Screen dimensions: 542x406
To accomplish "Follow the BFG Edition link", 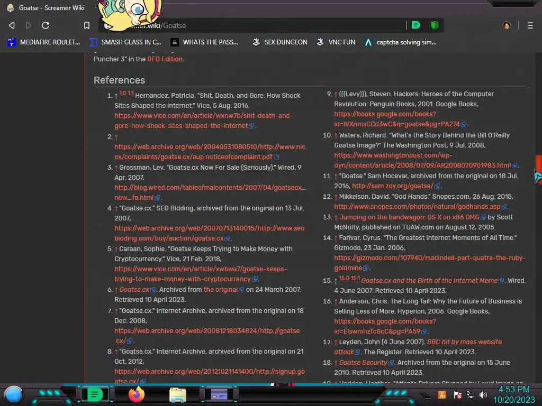I will click(165, 59).
